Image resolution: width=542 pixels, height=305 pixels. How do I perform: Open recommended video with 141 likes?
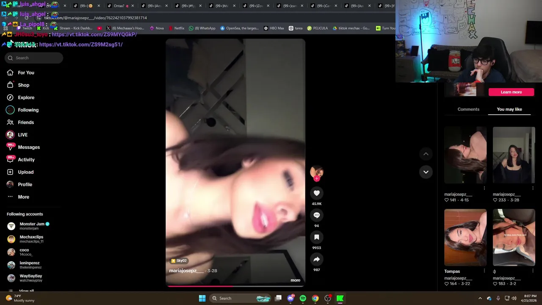pos(465,155)
